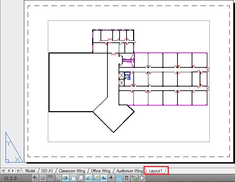
Task: Toggle Object Snap in status bar
Action: click(73, 178)
